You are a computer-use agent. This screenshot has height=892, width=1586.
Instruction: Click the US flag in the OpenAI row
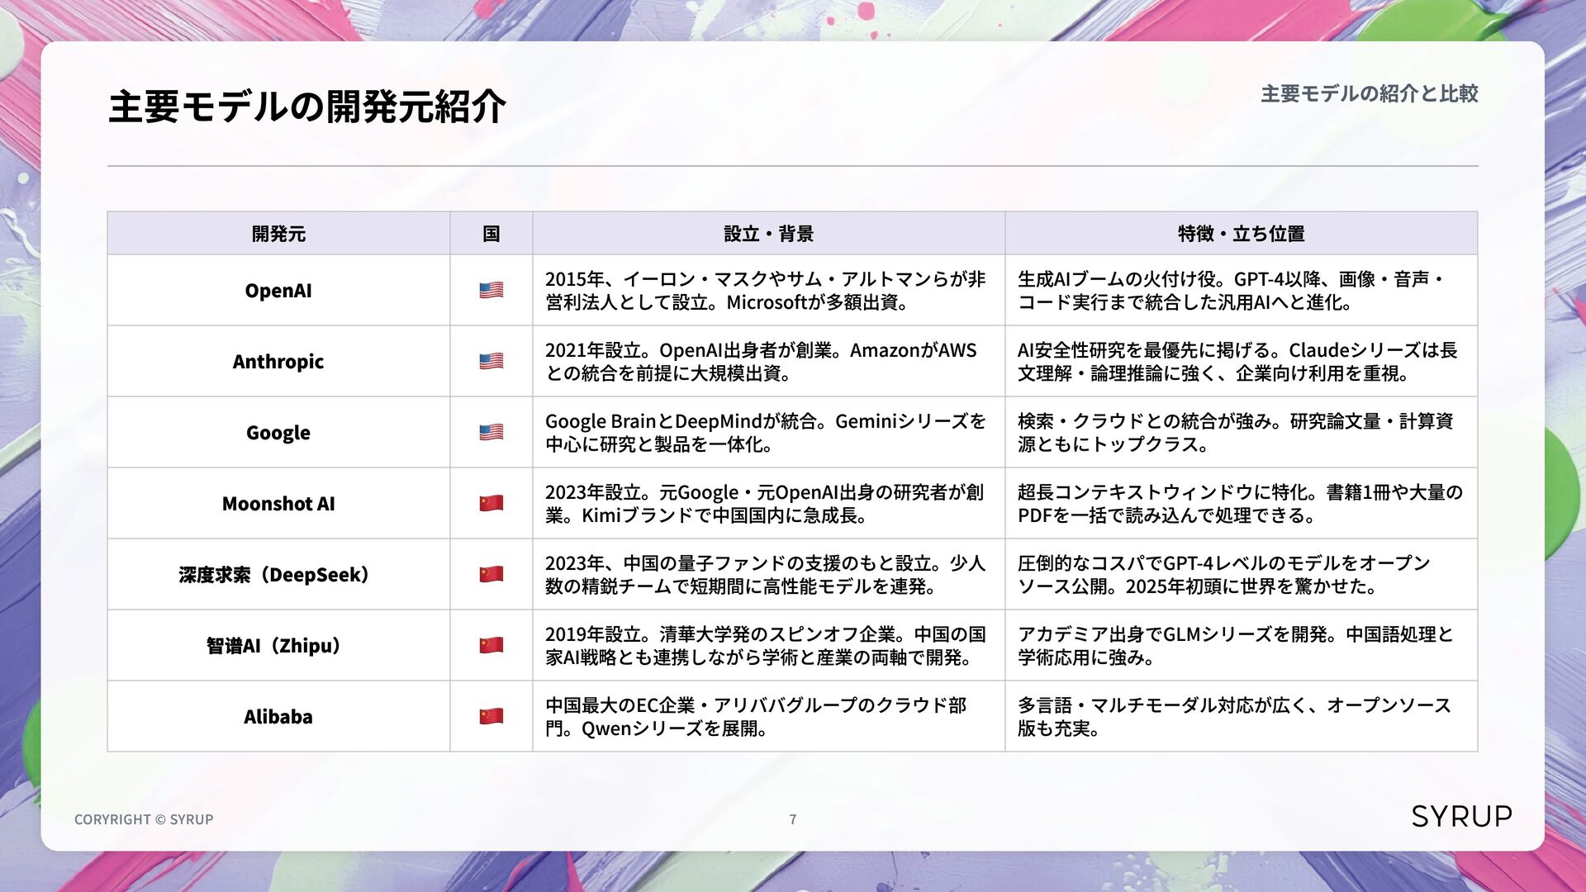(491, 290)
